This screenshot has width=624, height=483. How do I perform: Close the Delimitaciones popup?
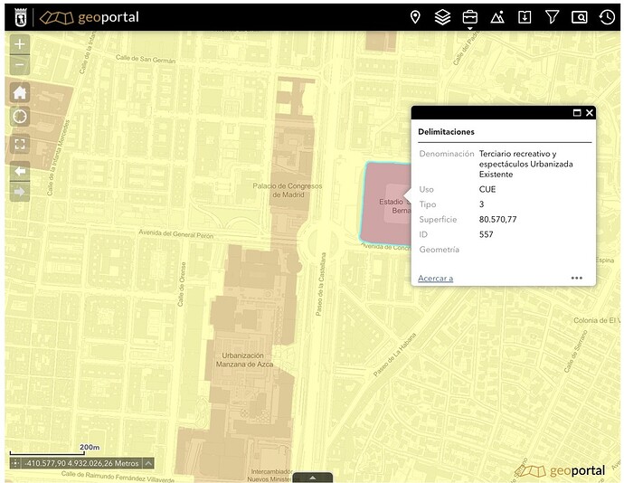click(x=590, y=113)
